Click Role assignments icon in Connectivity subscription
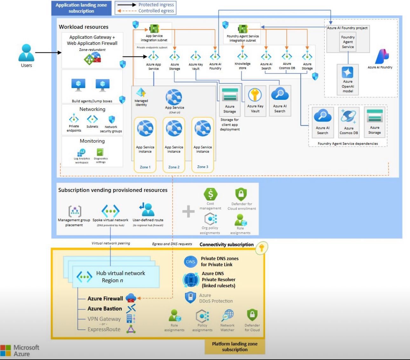410x360 pixels. (x=174, y=316)
